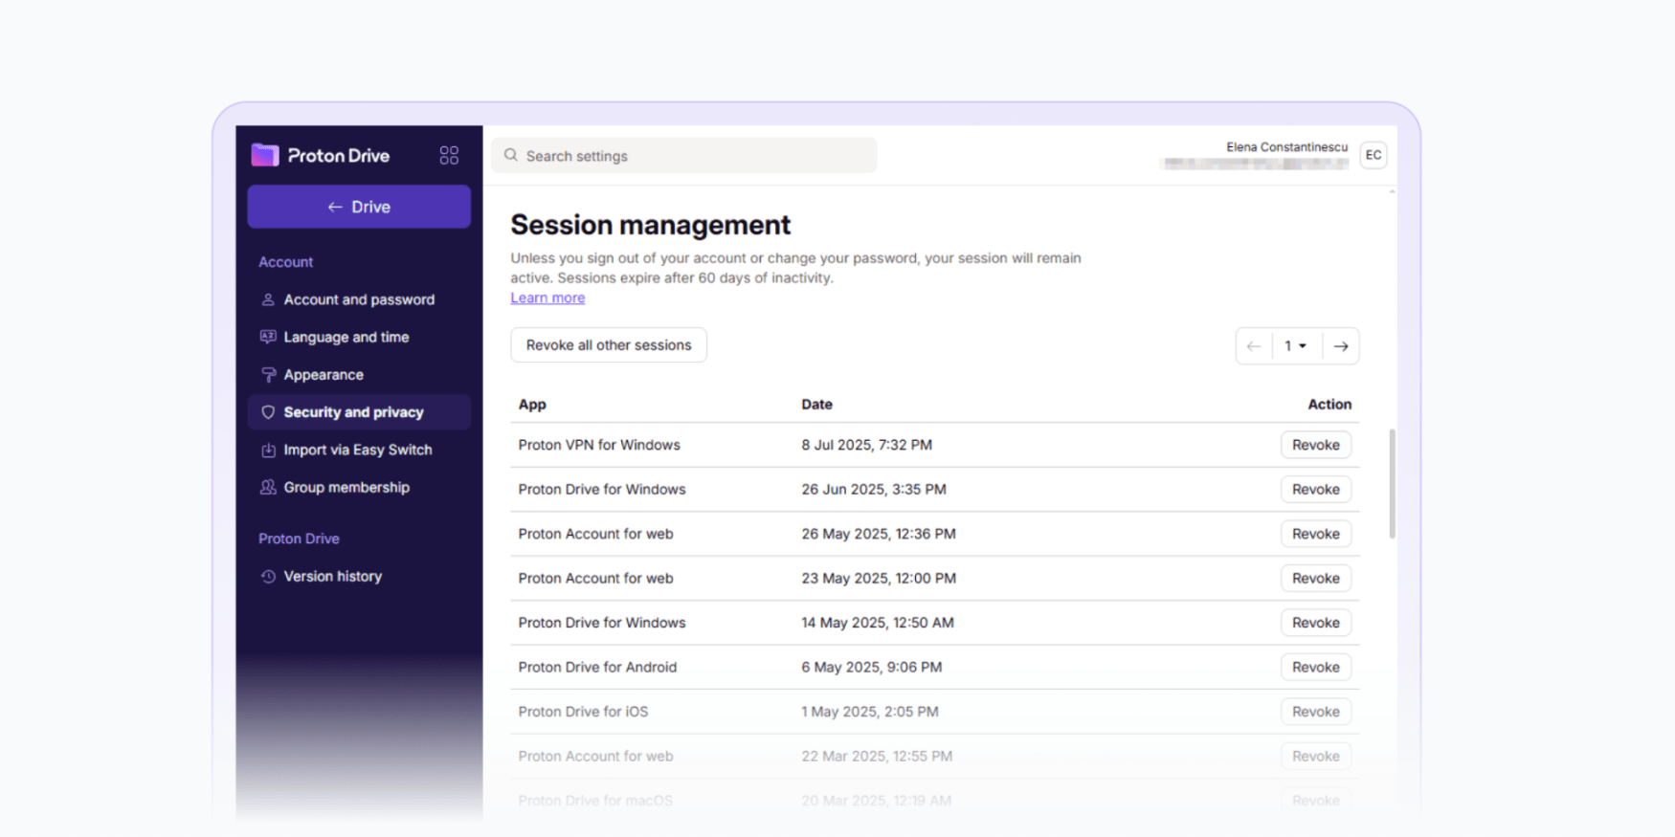Image resolution: width=1675 pixels, height=837 pixels.
Task: Click the Date column header
Action: pos(816,405)
